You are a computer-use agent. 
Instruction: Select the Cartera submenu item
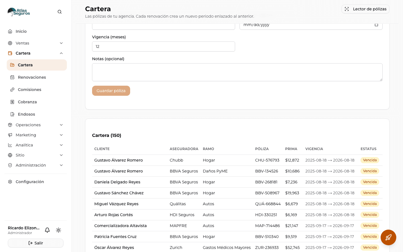click(37, 65)
